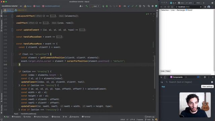Select the App component in the React tree

163,87
